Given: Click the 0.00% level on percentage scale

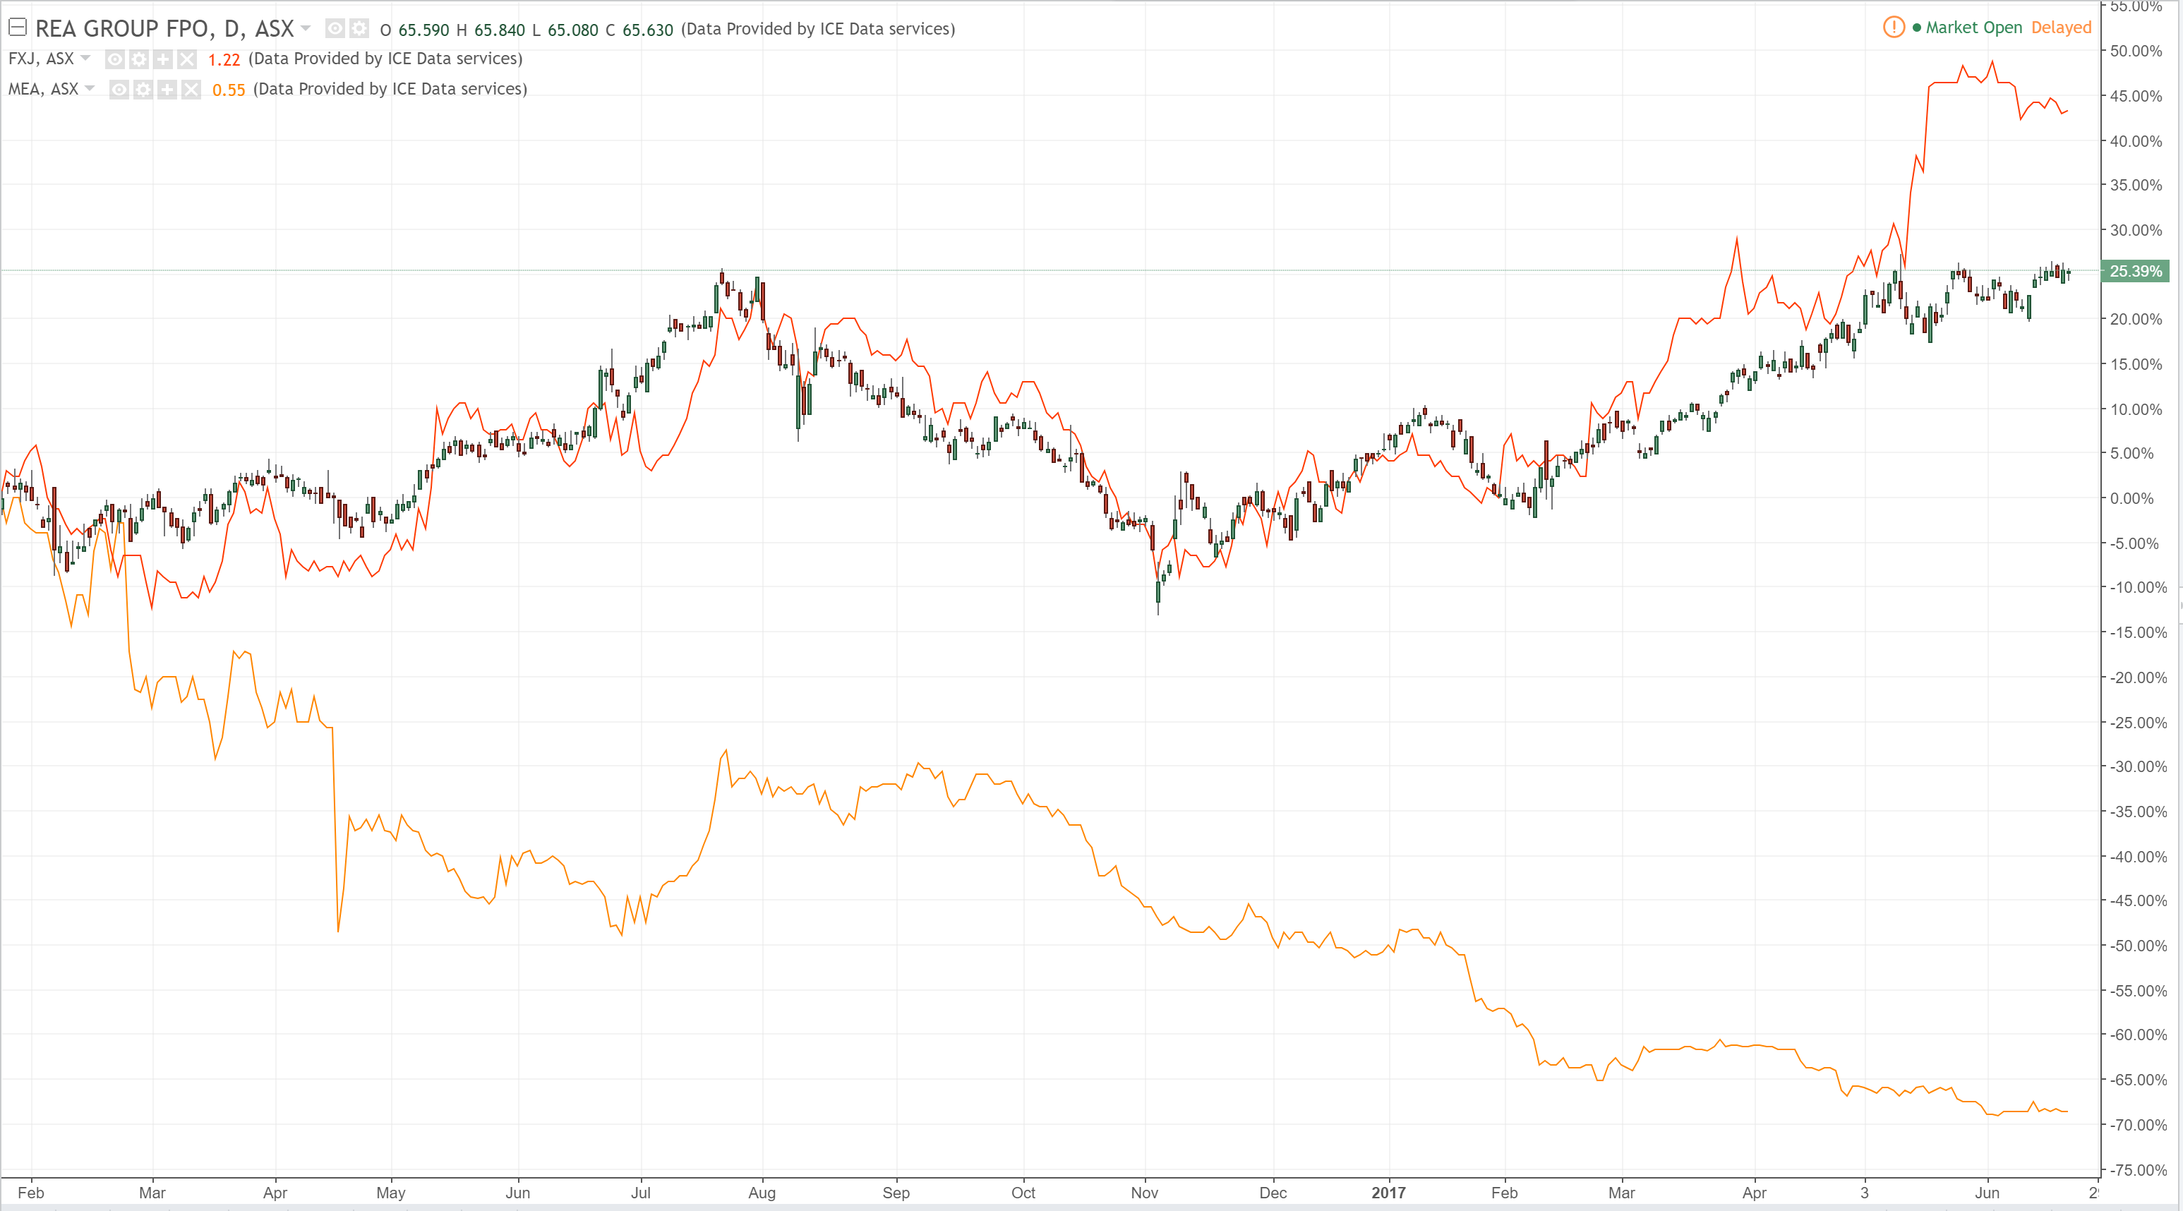Looking at the screenshot, I should tap(2132, 498).
